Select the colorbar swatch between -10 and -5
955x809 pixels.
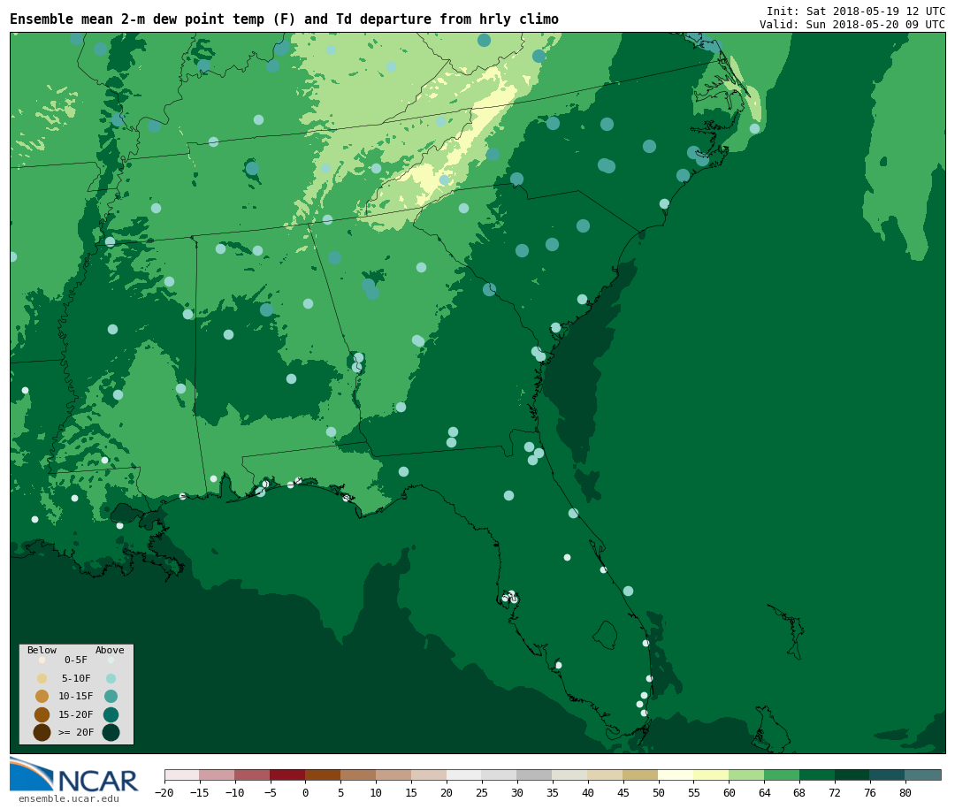(x=252, y=775)
